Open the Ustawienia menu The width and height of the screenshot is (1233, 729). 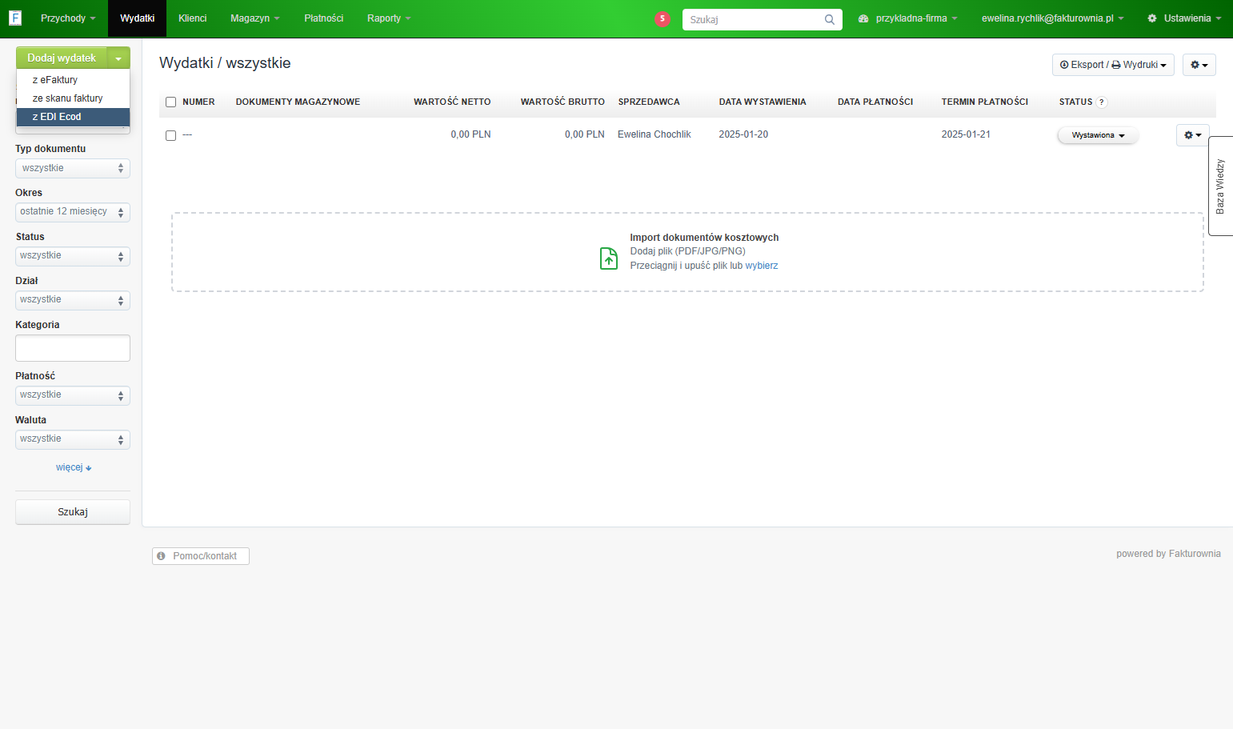[x=1184, y=18]
